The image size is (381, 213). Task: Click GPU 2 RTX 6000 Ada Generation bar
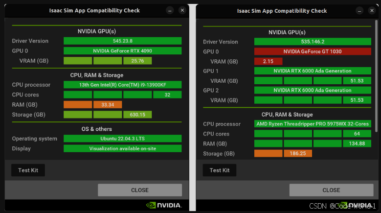(313, 90)
